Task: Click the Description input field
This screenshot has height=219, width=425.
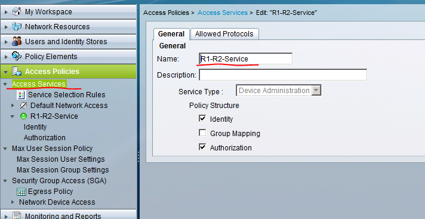Action: coord(283,75)
